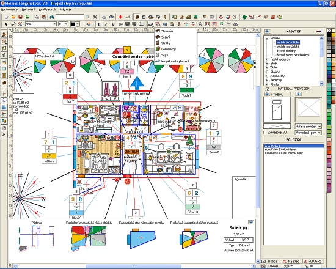Collapse the Postele tree node
The height and width of the screenshot is (269, 336).
(x=267, y=38)
